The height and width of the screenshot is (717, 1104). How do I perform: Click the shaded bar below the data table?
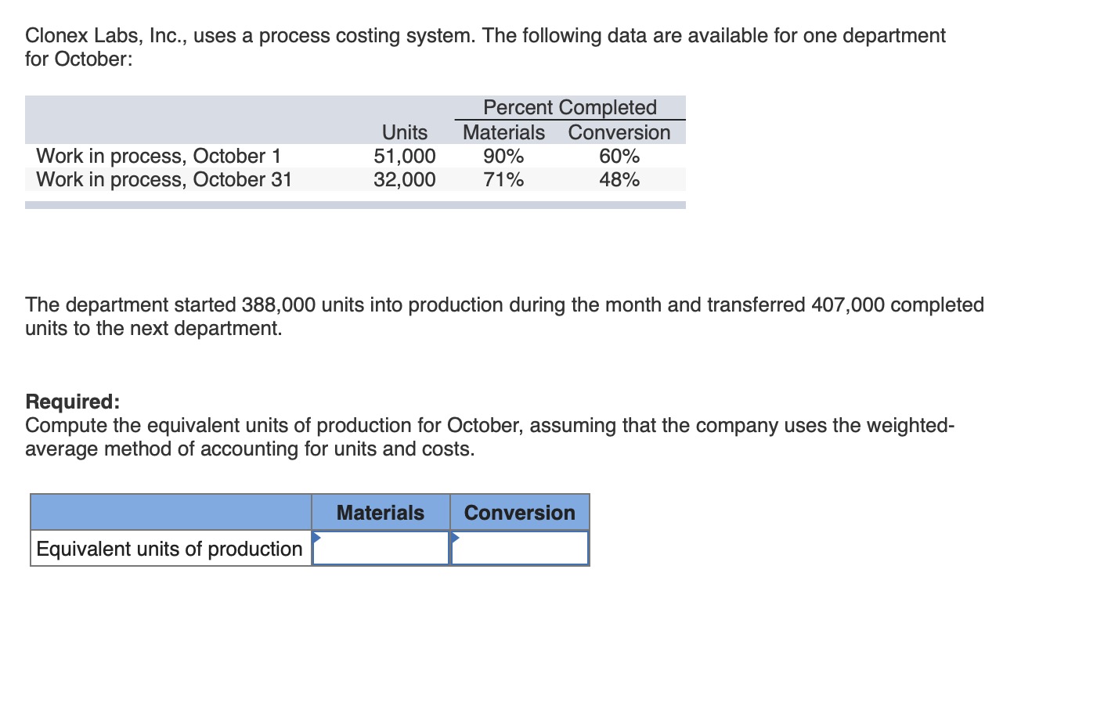click(355, 204)
